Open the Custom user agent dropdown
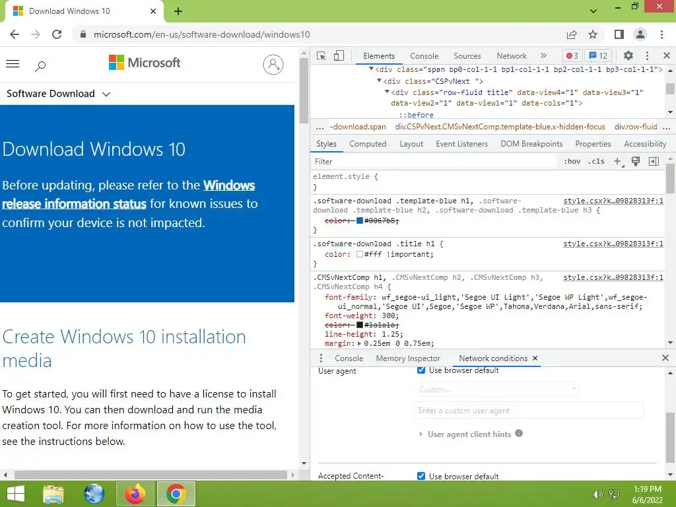 pyautogui.click(x=496, y=389)
